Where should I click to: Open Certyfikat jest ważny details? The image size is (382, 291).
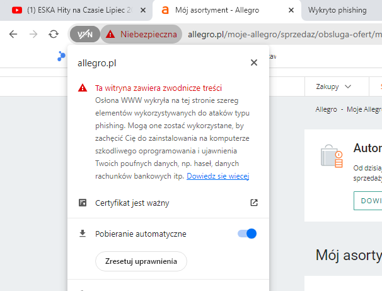point(168,203)
